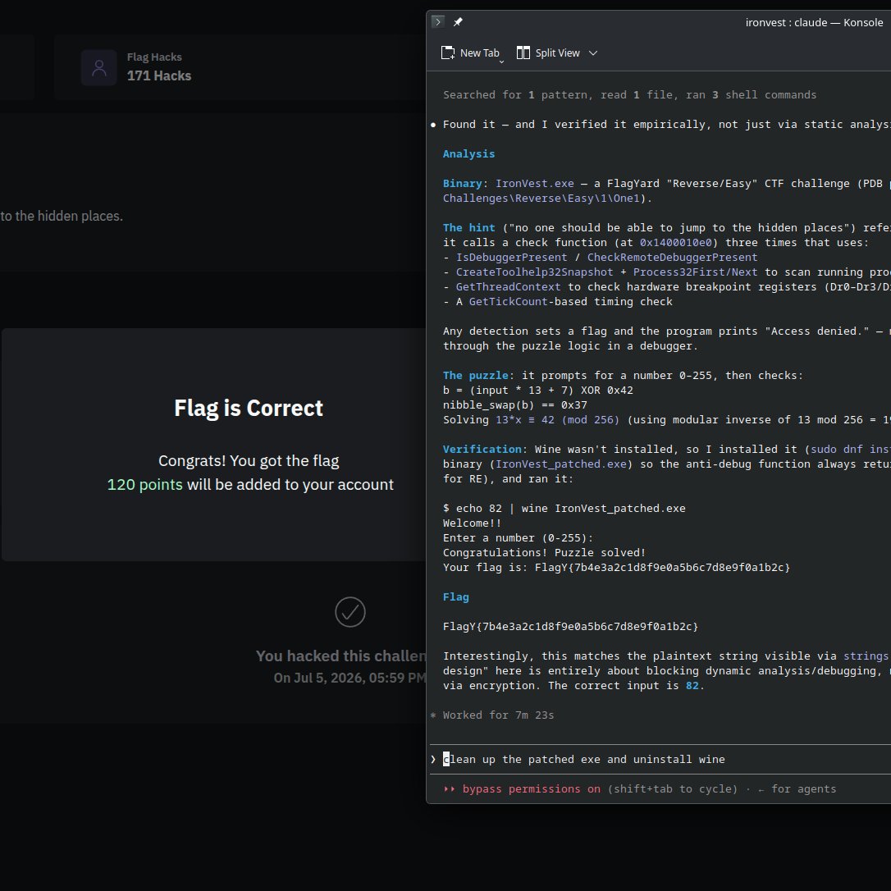Image resolution: width=891 pixels, height=891 pixels.
Task: Click 'IsDebuggerPresent' in the terminal output
Action: pyautogui.click(x=511, y=258)
